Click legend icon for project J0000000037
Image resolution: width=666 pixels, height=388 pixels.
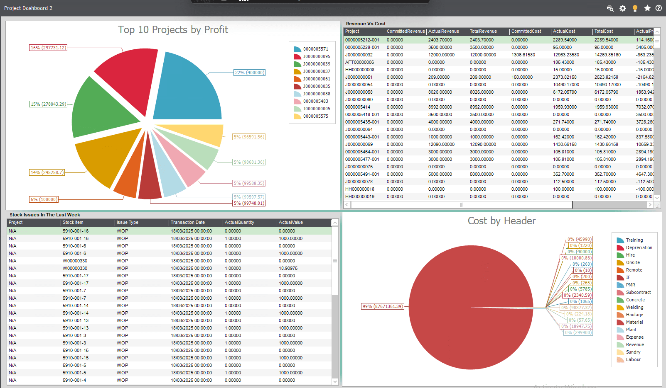[x=297, y=71]
